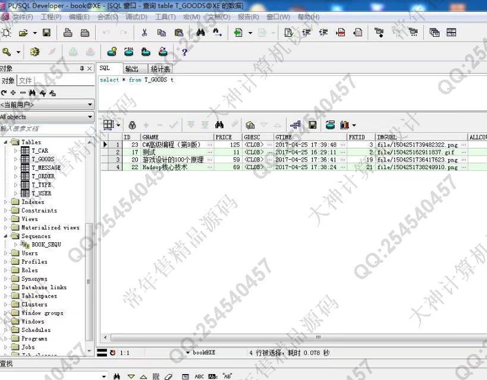Click the linked query connection icon in grid toolbar
This screenshot has width=487, height=380.
(296, 125)
